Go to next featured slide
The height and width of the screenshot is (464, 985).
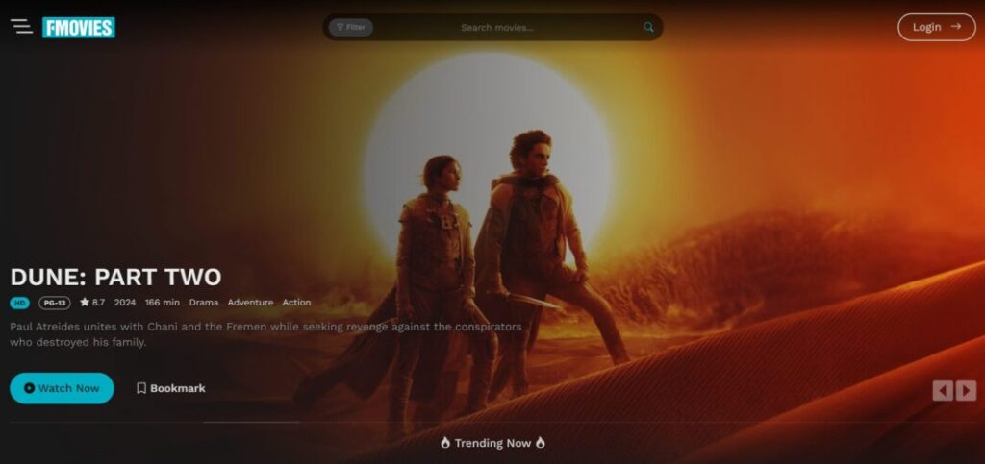pos(966,391)
